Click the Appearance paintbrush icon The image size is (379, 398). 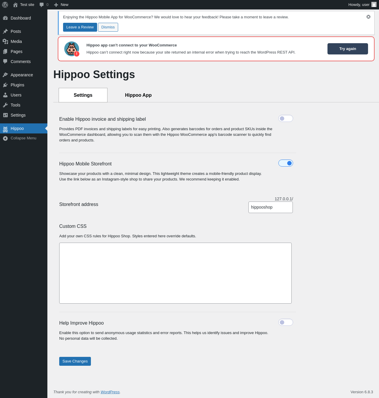pyautogui.click(x=5, y=75)
